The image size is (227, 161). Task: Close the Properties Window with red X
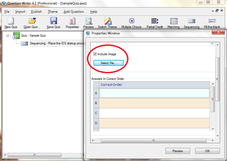coord(218,32)
